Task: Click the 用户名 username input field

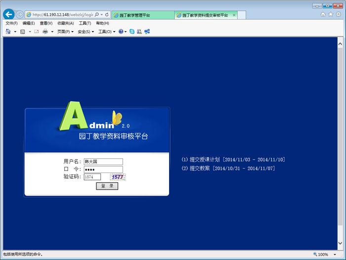Action: coord(103,161)
